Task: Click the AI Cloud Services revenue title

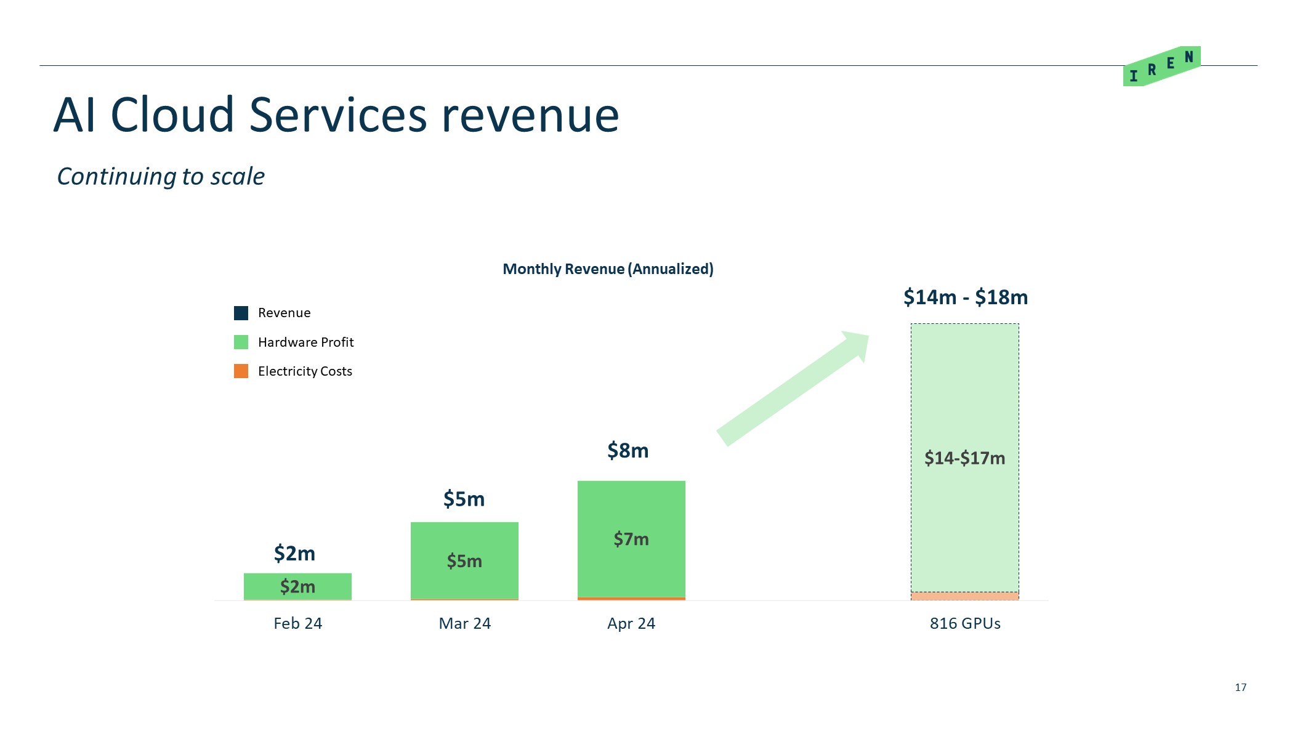Action: (336, 115)
